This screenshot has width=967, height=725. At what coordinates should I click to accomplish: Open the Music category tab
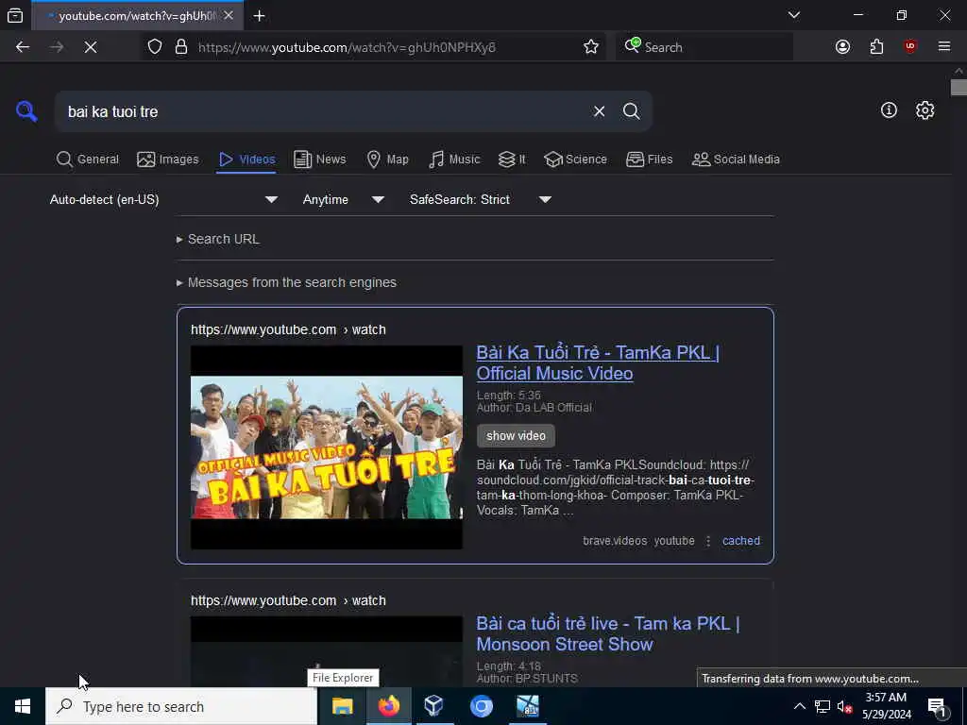click(454, 159)
